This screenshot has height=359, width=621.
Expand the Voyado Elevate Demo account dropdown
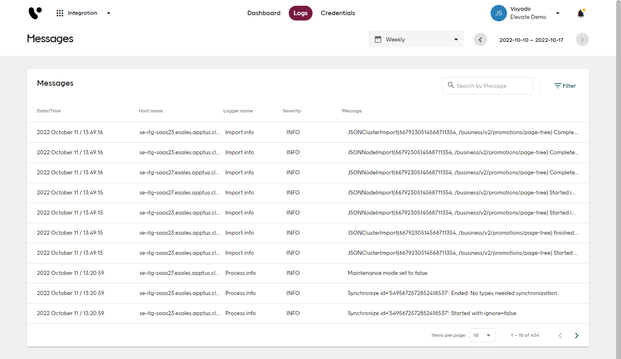coord(558,13)
